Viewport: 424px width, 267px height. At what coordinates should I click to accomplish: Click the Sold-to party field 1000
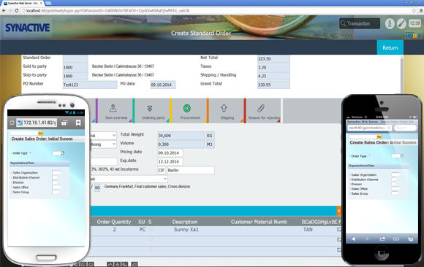(x=75, y=67)
